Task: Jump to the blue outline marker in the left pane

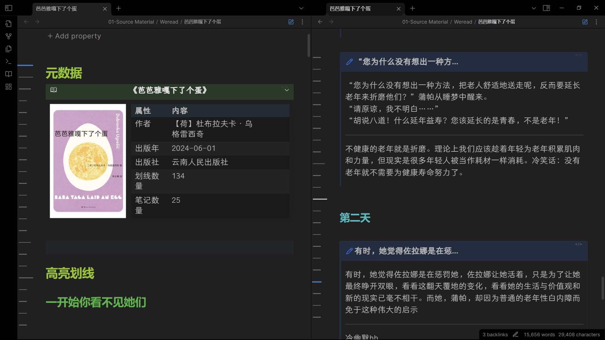Action: [x=25, y=65]
